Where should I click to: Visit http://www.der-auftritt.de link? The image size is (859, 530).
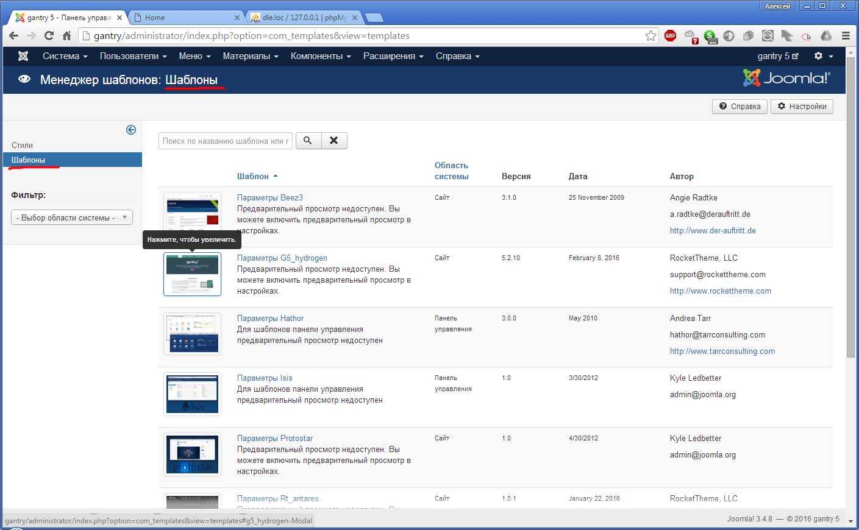[x=713, y=230]
